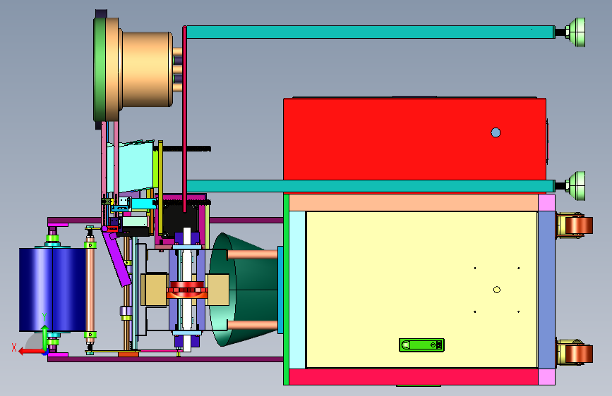Screen dimensions: 612x396
Task: Pick the pink corner block near upper caster
Action: tap(546, 203)
